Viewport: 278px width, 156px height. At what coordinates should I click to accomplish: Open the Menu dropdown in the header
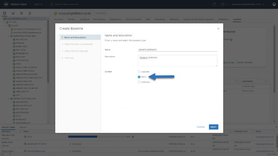(38, 4)
